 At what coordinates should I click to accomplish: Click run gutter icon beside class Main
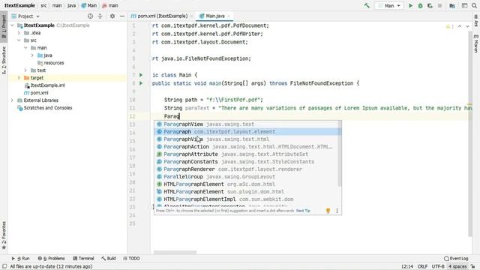[141, 75]
